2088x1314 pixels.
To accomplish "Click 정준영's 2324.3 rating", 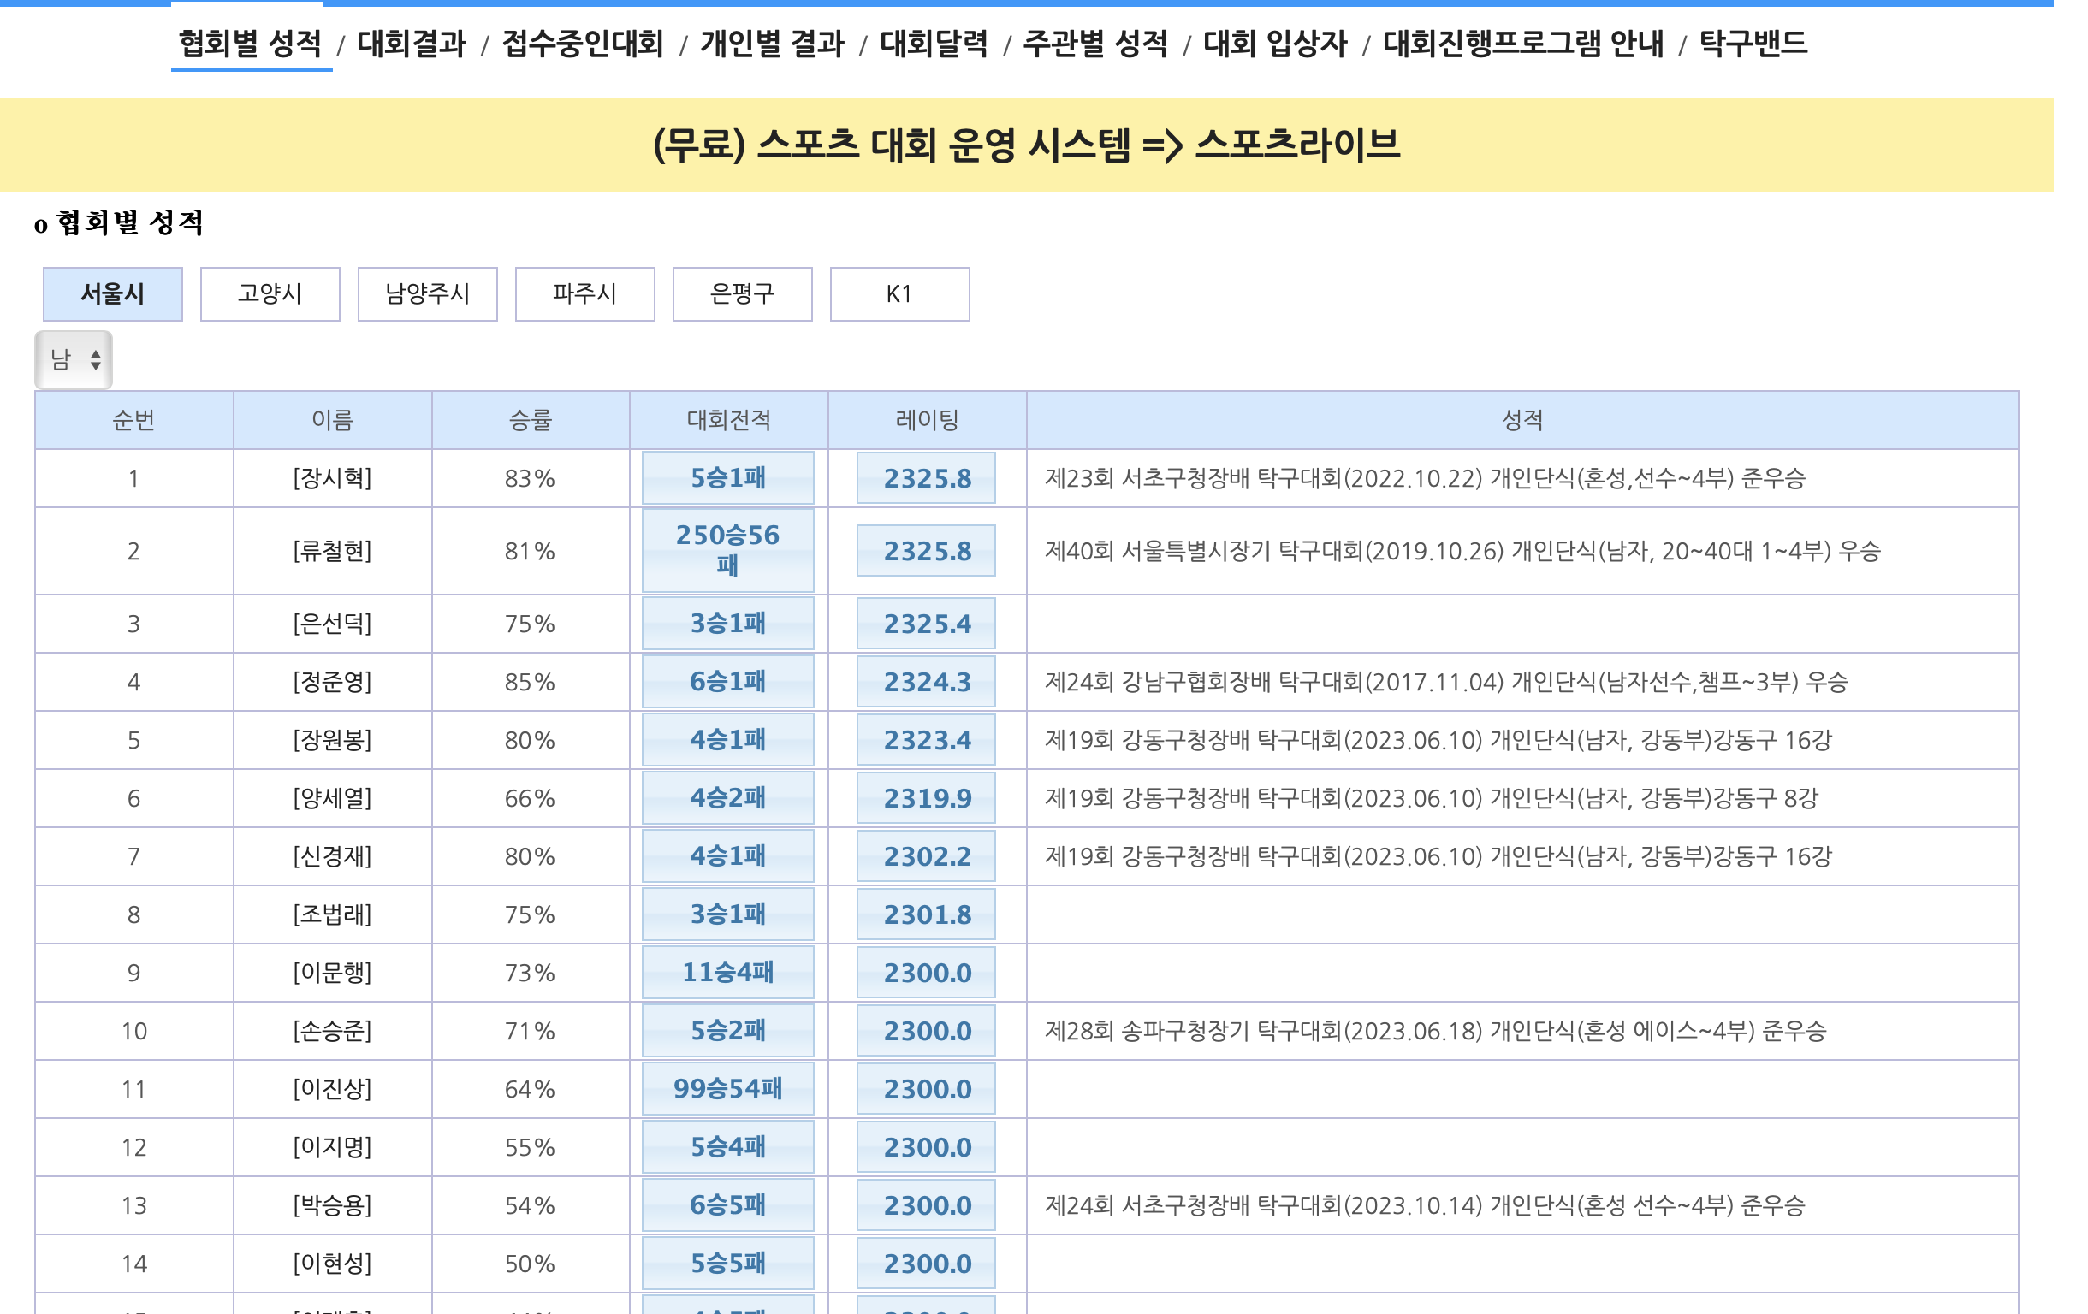I will click(x=926, y=682).
